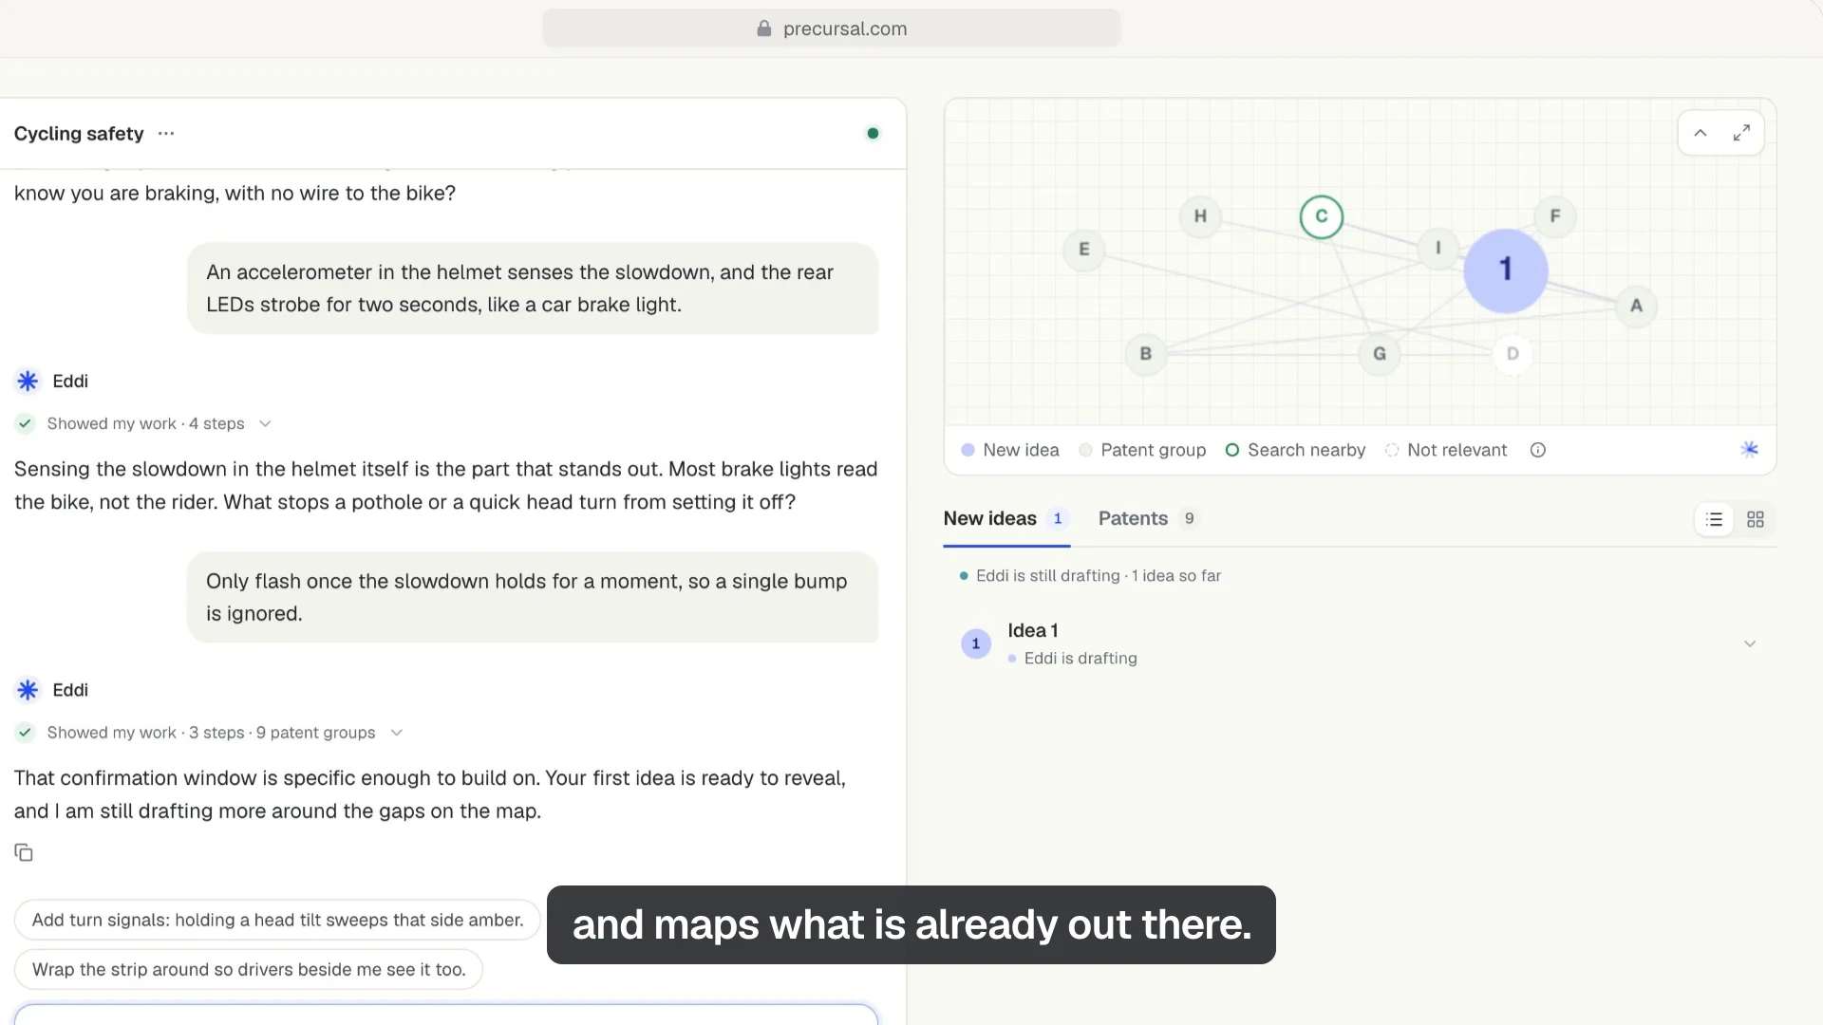Expand the Idea 1 card chevron
The image size is (1823, 1025).
click(x=1749, y=644)
